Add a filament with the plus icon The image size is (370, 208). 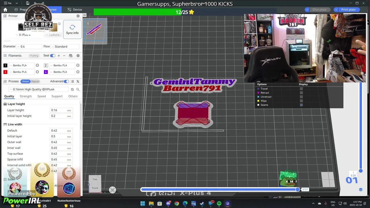[59, 55]
